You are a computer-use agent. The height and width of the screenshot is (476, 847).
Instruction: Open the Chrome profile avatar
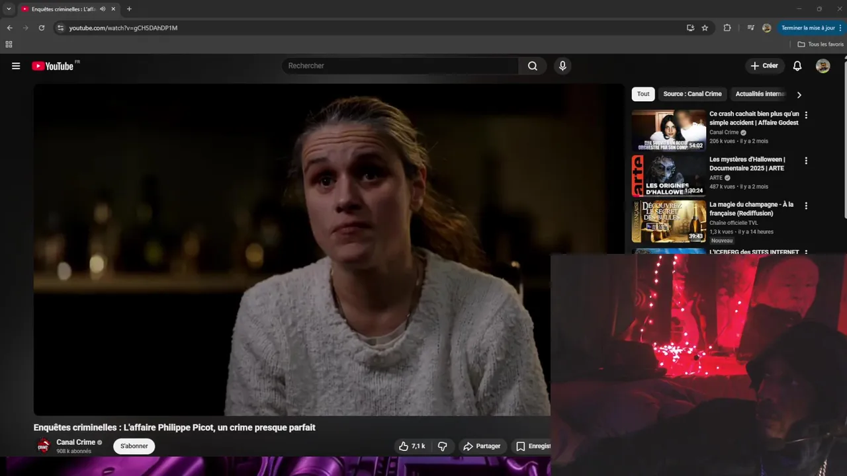[766, 28]
